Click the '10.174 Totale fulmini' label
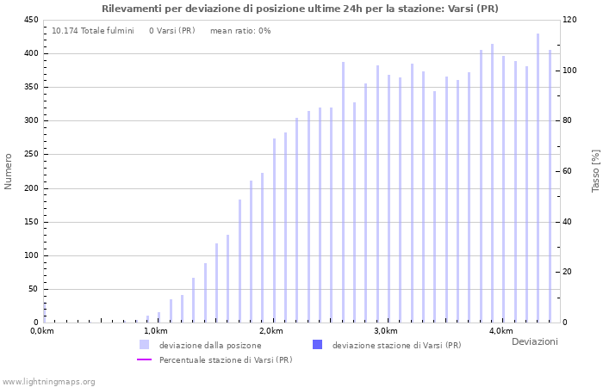The image size is (603, 387). 93,31
